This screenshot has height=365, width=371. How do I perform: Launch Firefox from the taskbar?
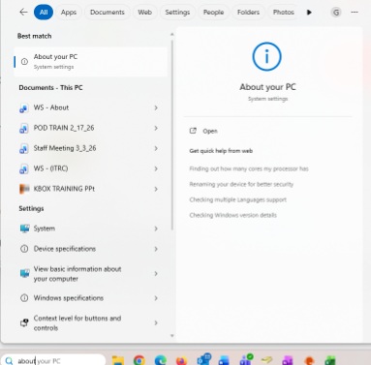pyautogui.click(x=182, y=360)
